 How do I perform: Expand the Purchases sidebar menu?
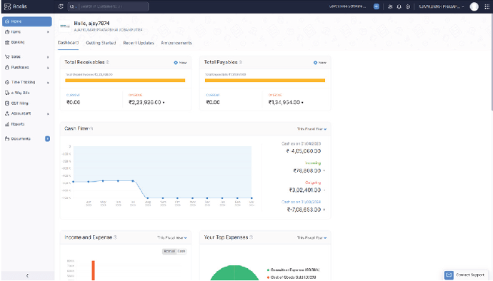pyautogui.click(x=27, y=68)
